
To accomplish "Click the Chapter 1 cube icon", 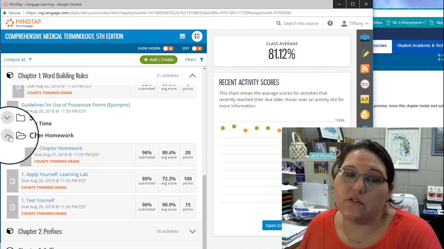I will [x=10, y=75].
